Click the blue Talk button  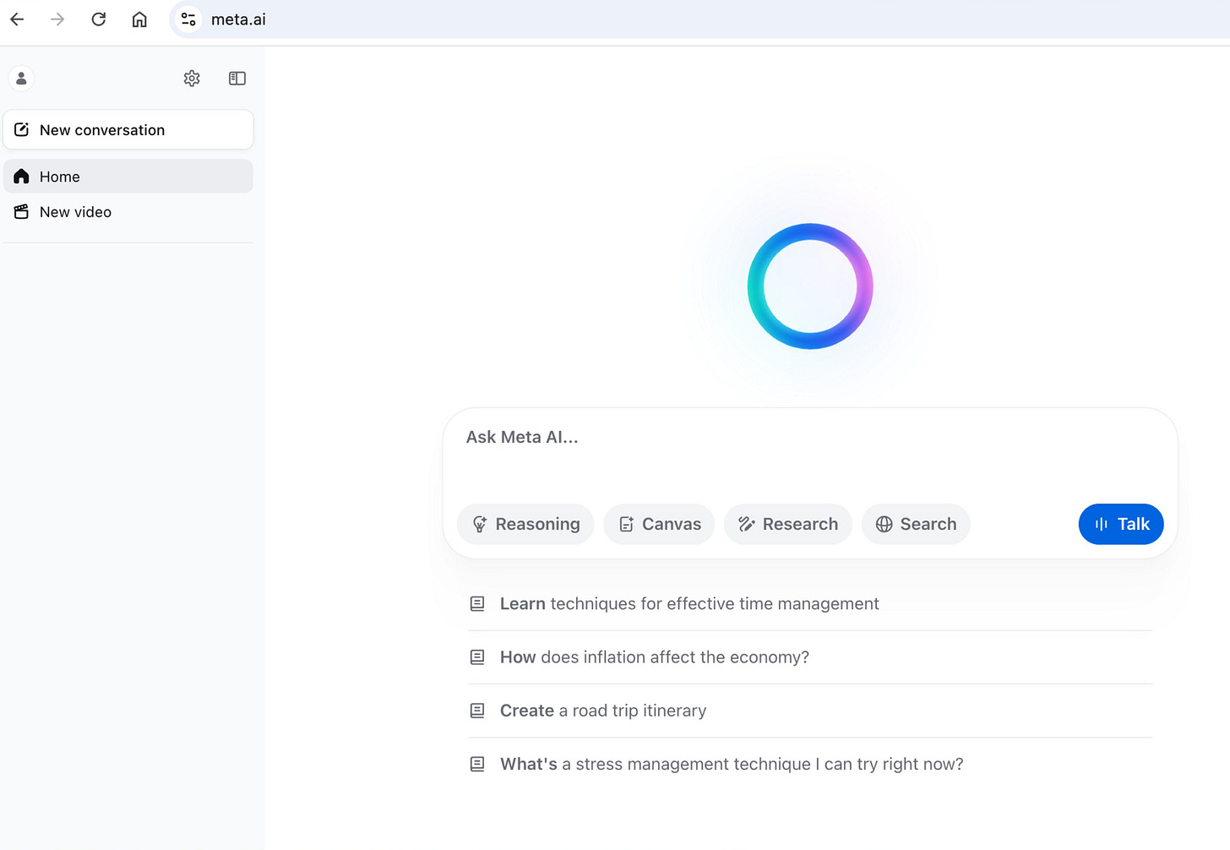point(1121,525)
